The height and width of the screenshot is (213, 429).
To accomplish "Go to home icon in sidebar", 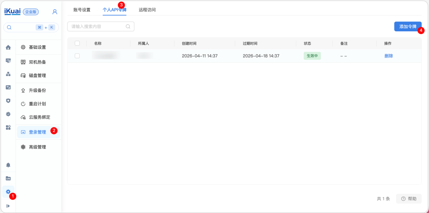I will coord(8,47).
